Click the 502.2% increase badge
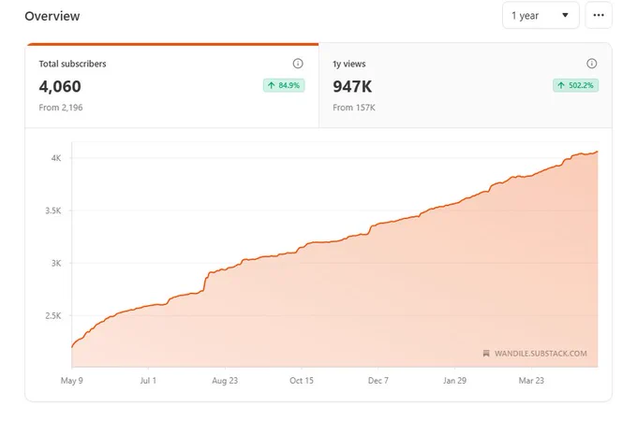The image size is (637, 421). point(575,85)
